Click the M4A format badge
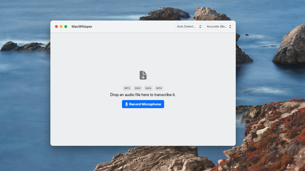Image resolution: width=305 pixels, height=171 pixels. click(148, 88)
